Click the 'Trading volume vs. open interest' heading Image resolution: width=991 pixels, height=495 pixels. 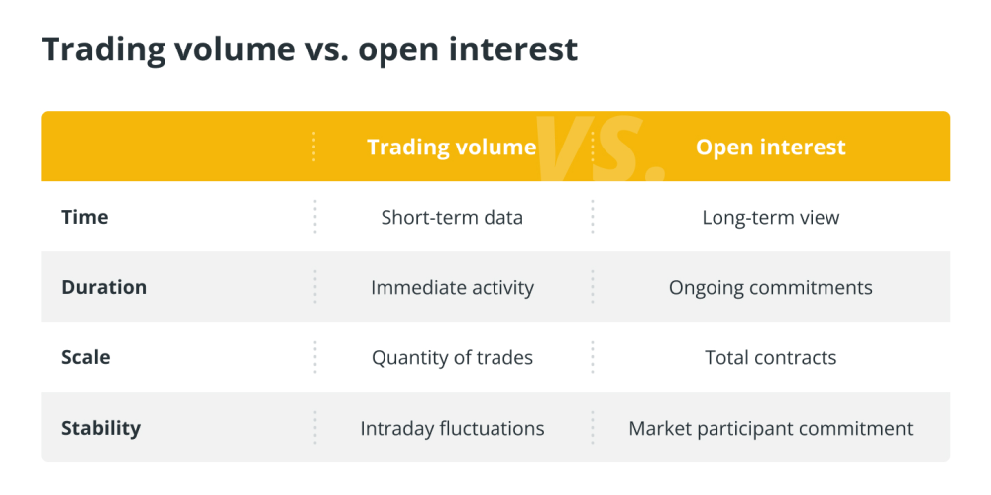[x=309, y=49]
